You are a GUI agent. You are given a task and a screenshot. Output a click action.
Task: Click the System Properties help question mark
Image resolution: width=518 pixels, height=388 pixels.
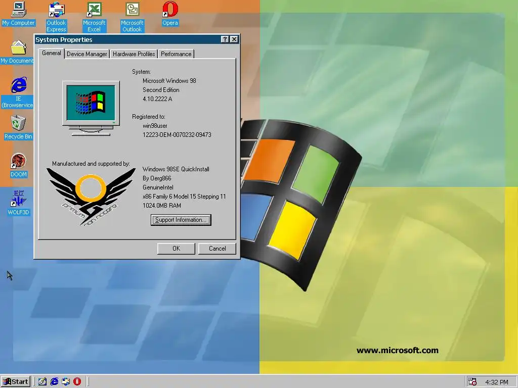225,39
